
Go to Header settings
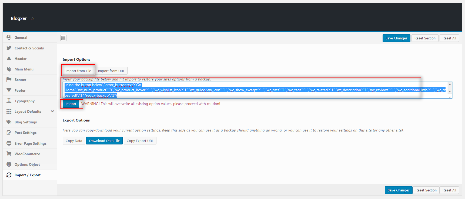pyautogui.click(x=30, y=59)
